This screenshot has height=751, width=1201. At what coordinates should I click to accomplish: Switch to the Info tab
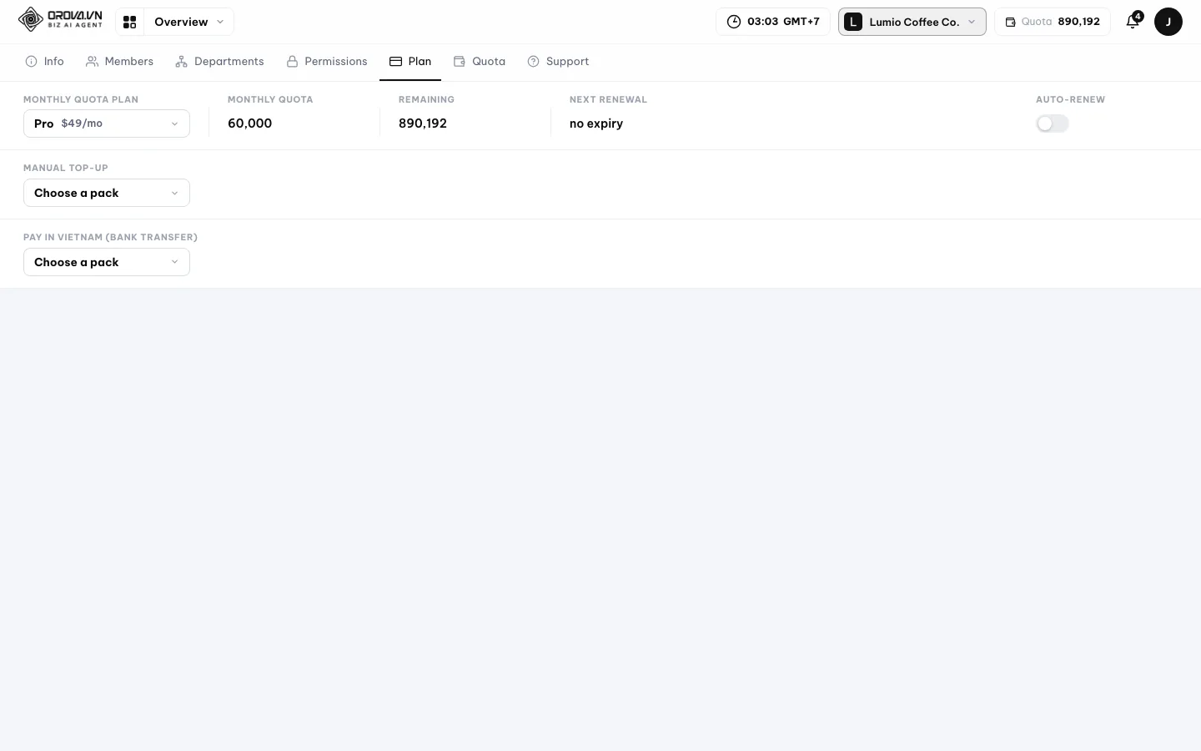(45, 62)
